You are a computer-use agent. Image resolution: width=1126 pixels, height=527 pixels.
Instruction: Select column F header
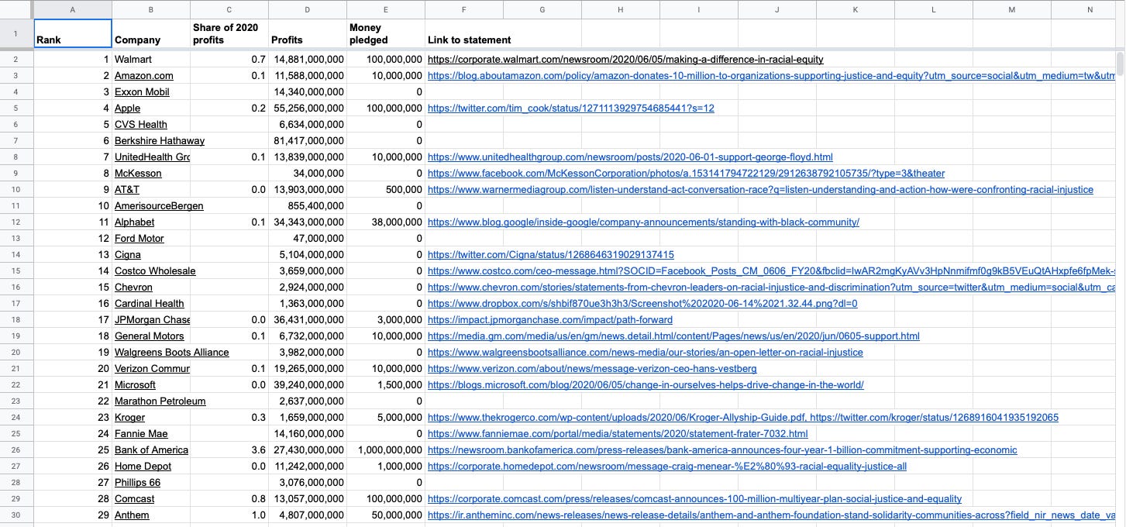[x=464, y=9]
